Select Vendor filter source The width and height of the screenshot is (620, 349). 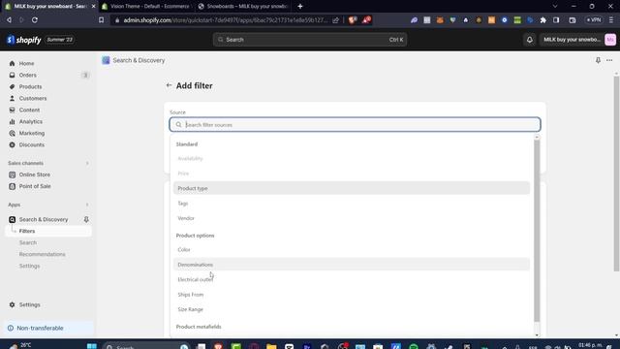(x=351, y=218)
